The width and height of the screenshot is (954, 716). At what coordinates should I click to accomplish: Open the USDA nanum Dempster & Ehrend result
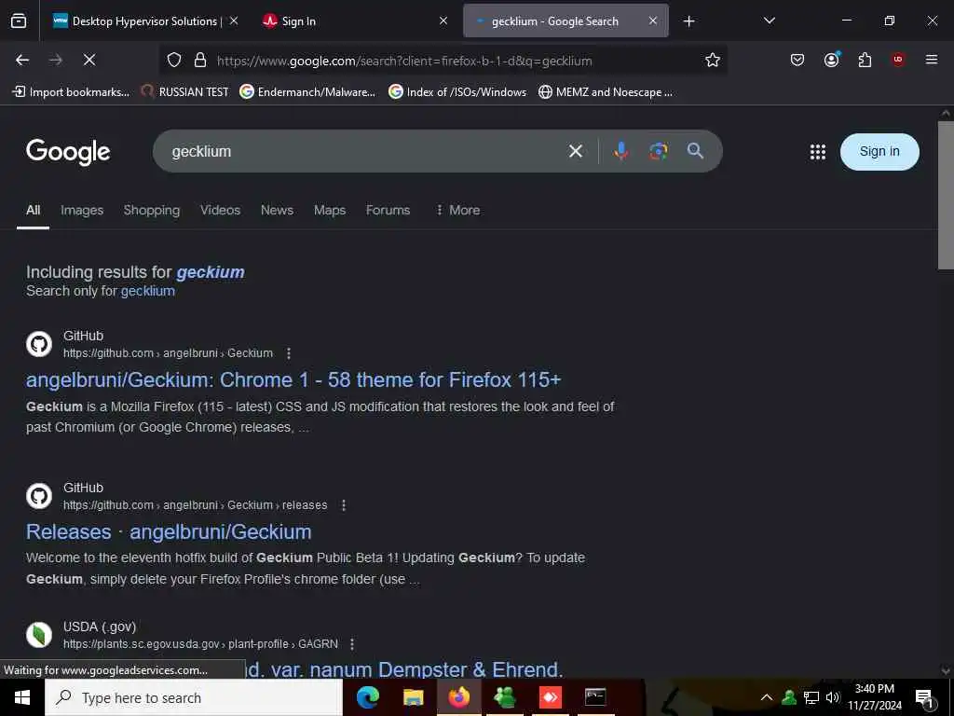click(404, 669)
